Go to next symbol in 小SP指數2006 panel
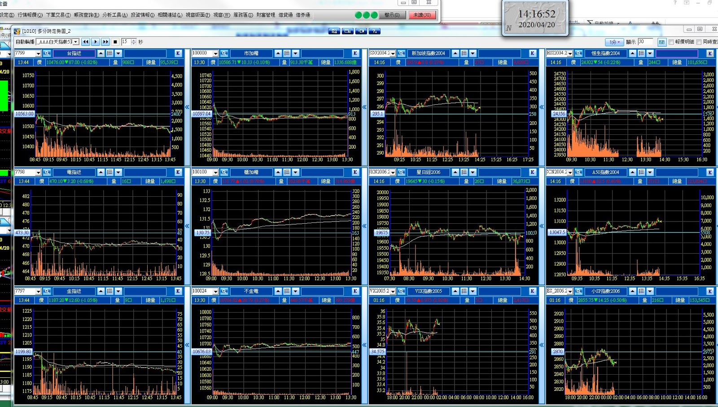This screenshot has height=407, width=718. click(650, 292)
